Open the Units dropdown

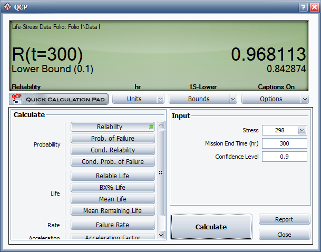[139, 99]
